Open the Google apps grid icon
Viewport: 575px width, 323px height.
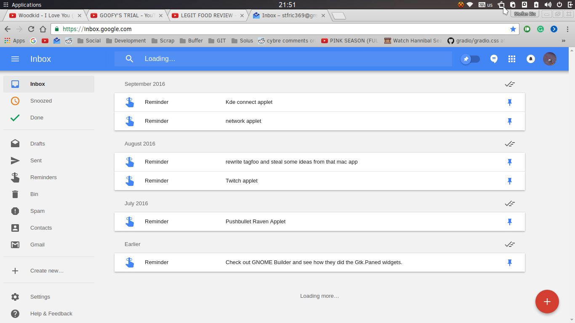point(512,59)
